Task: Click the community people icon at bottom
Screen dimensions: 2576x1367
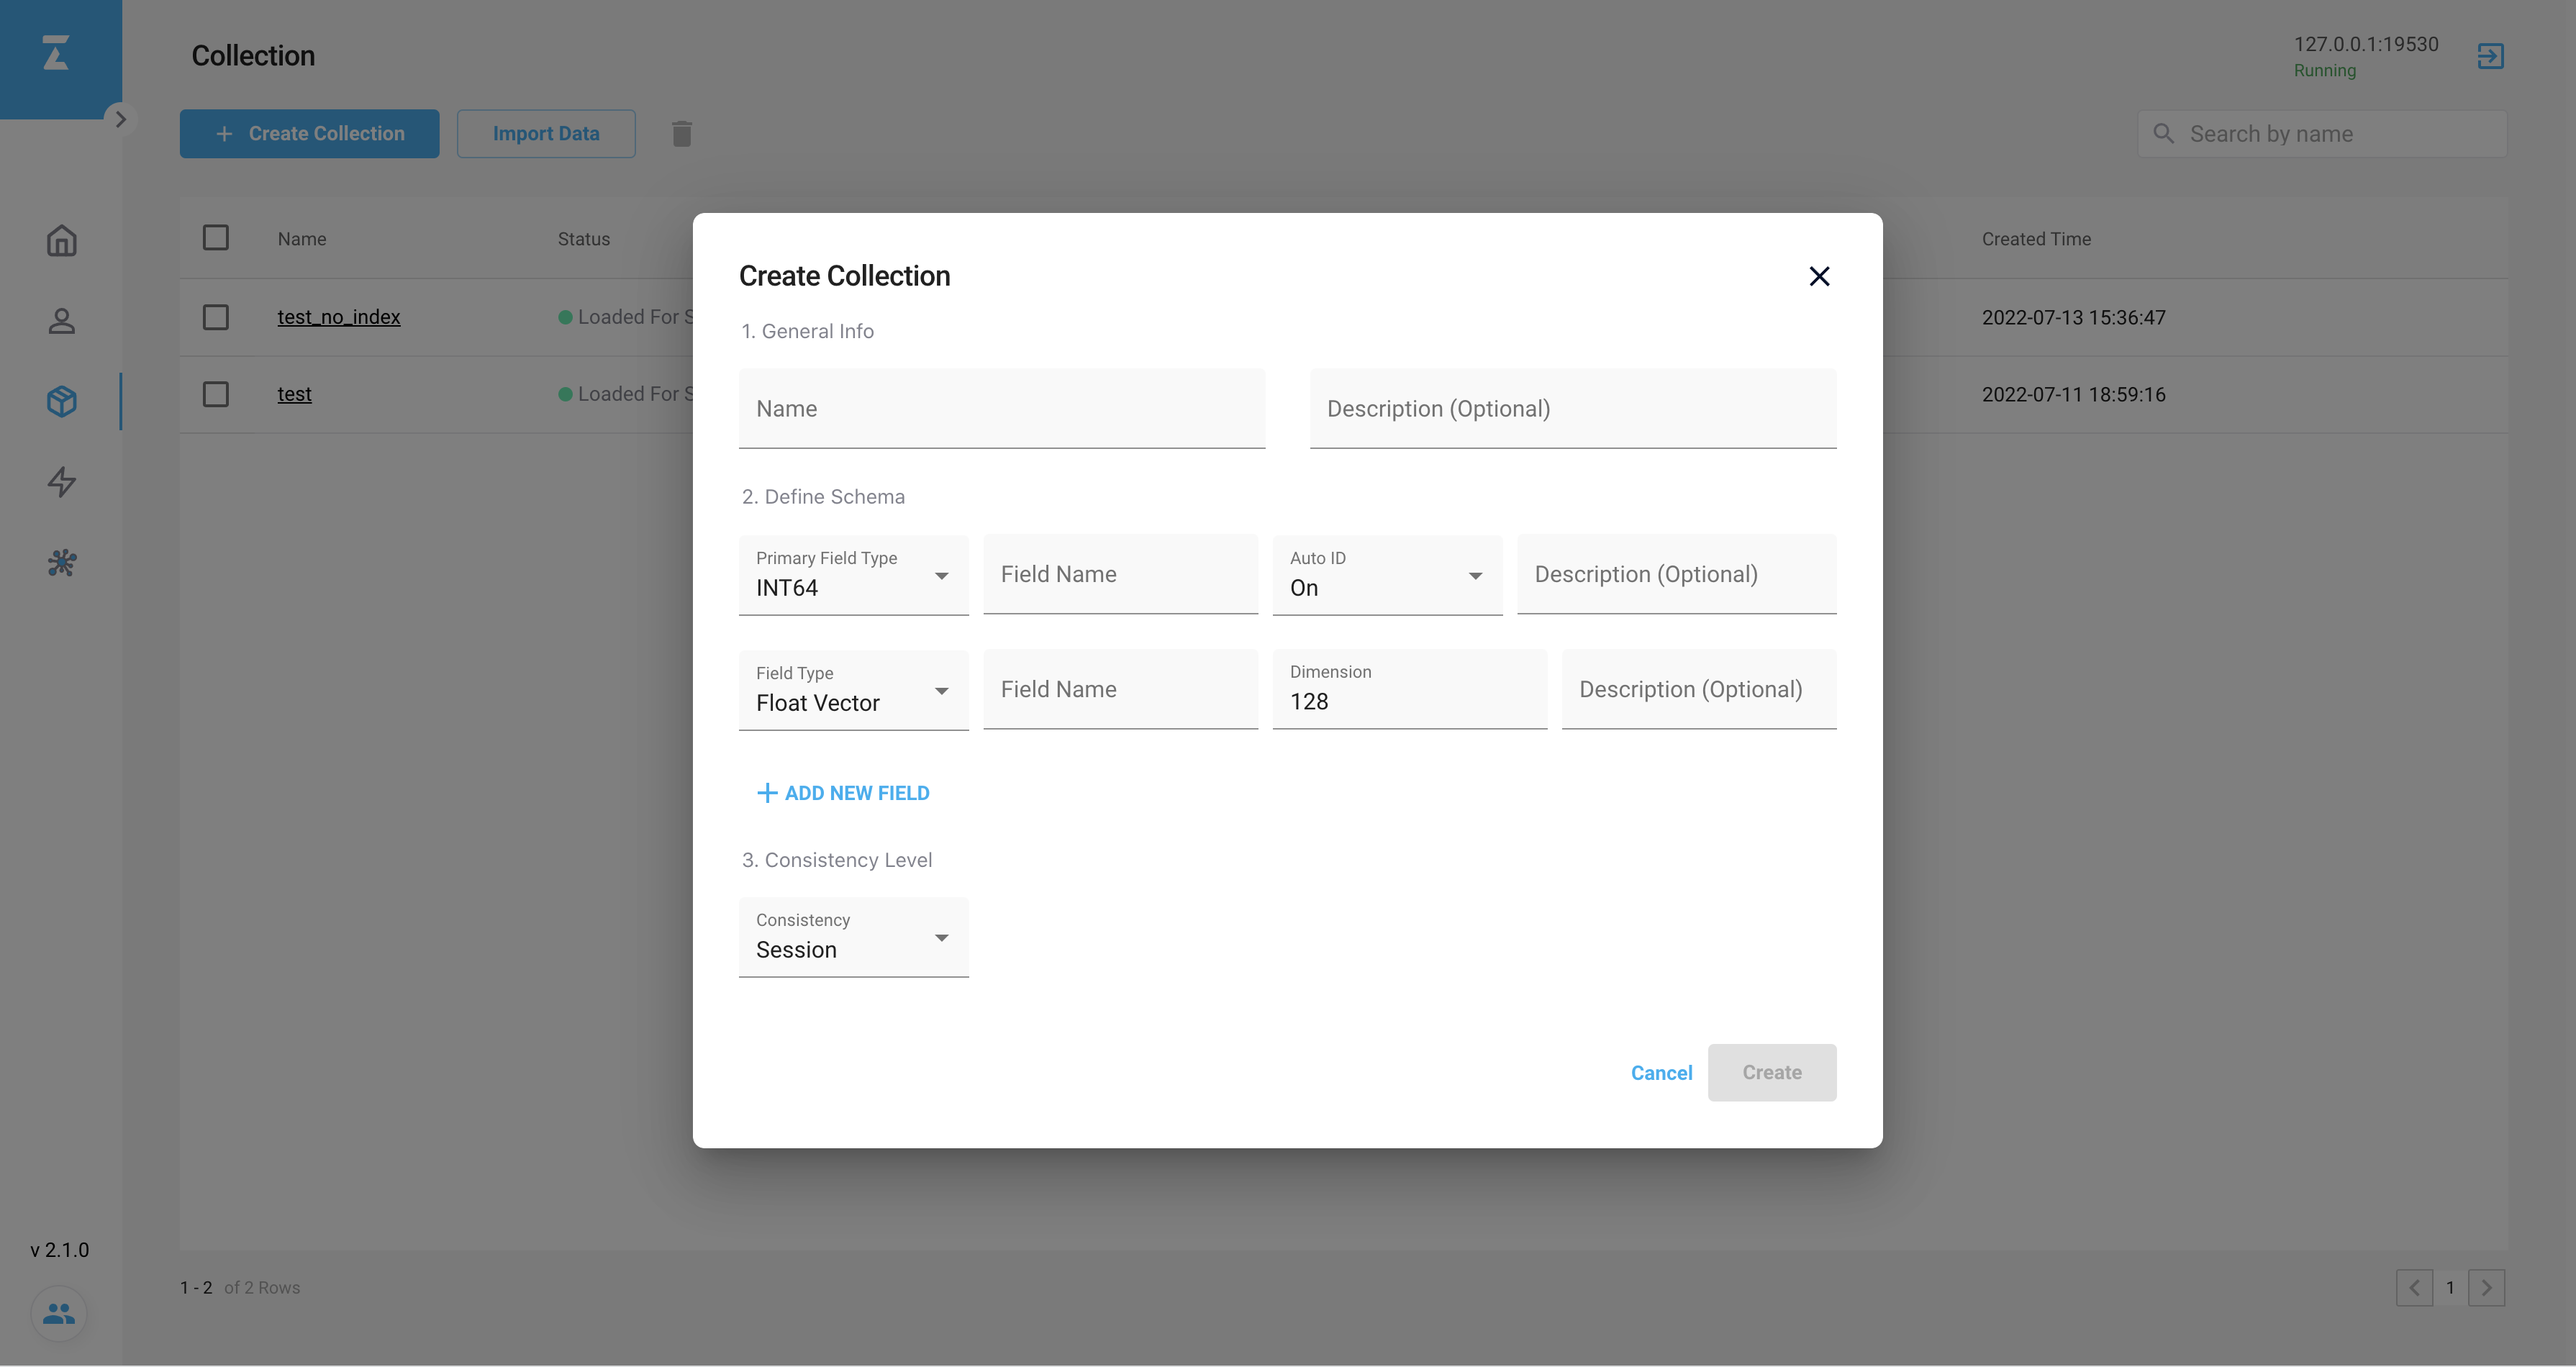Action: tap(59, 1313)
